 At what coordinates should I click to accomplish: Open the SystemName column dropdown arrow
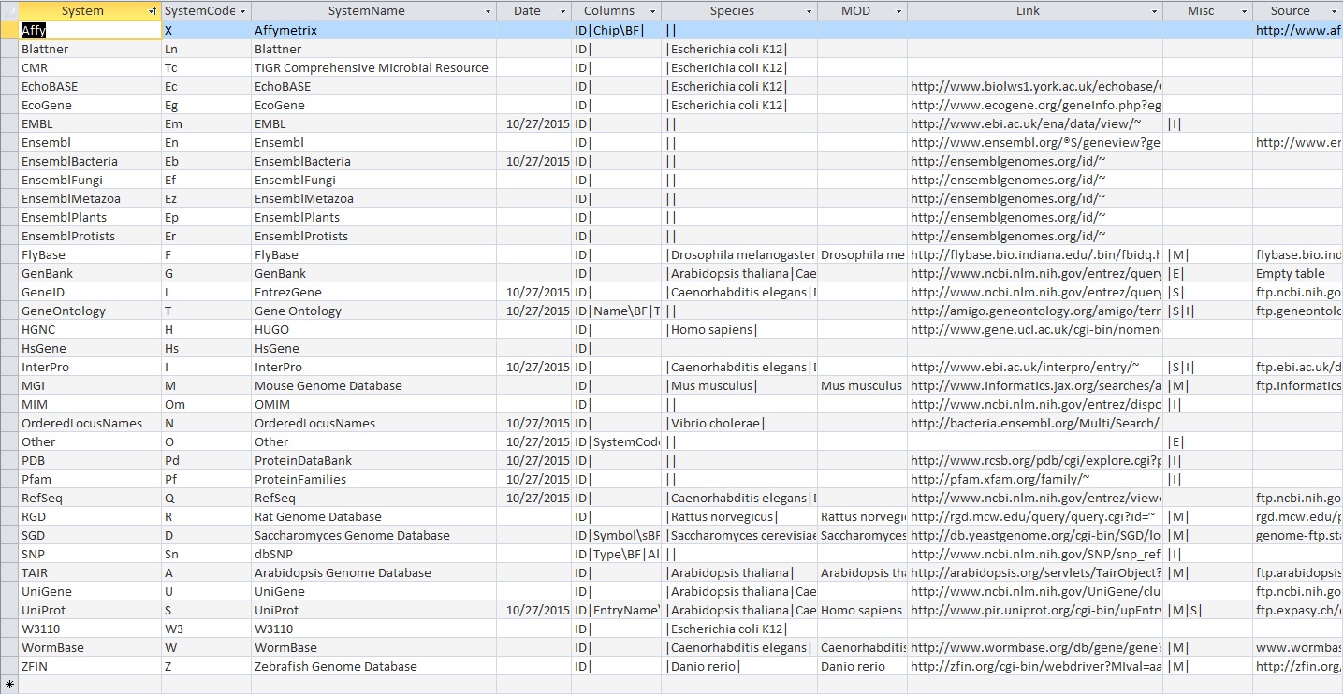point(488,11)
